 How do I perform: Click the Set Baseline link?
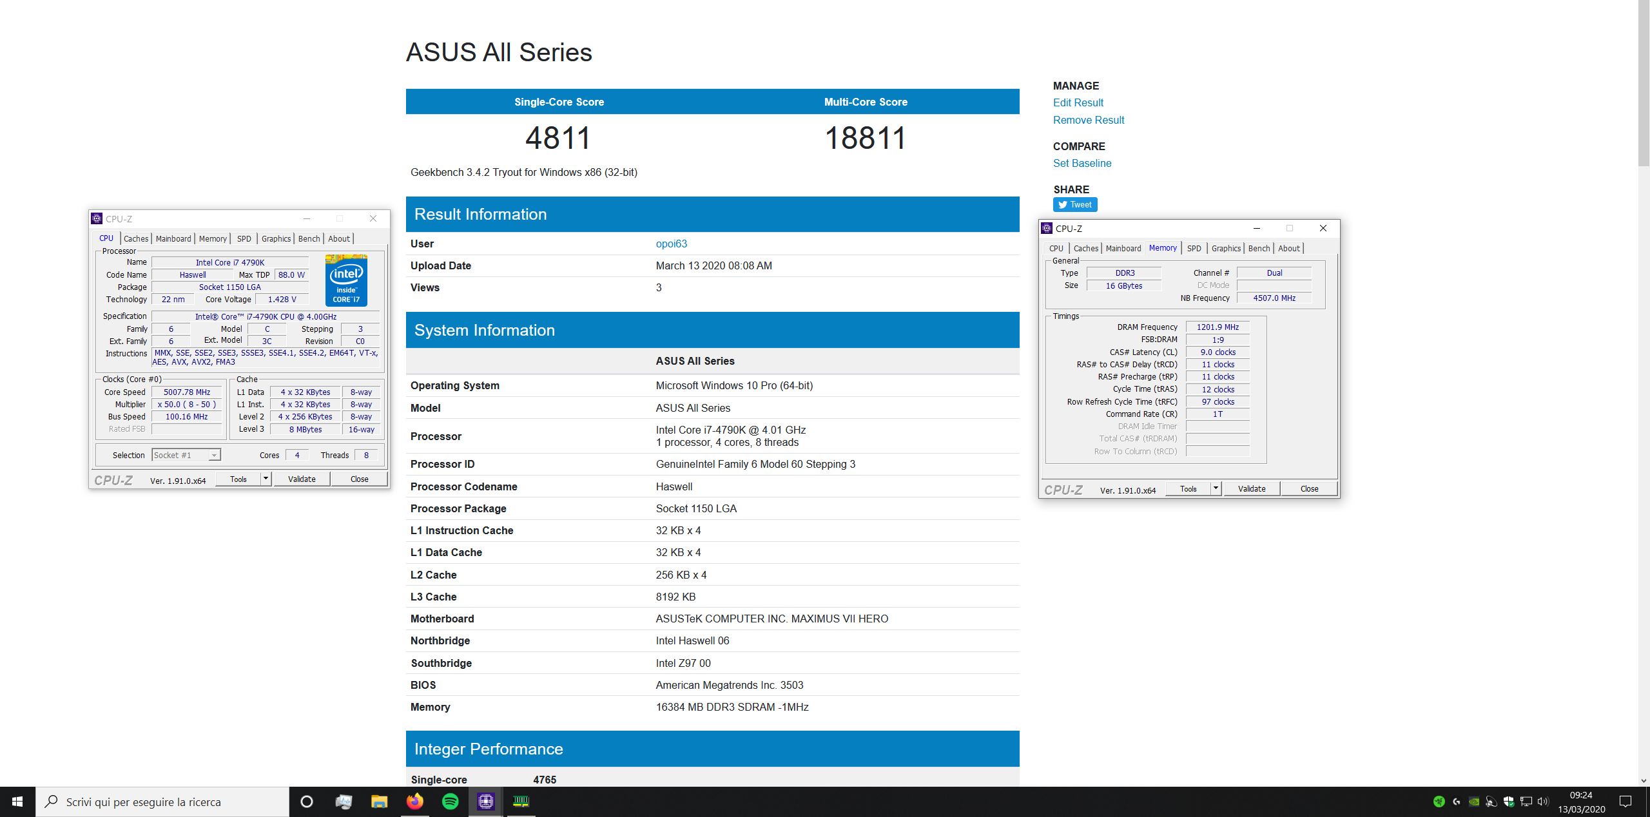tap(1082, 163)
